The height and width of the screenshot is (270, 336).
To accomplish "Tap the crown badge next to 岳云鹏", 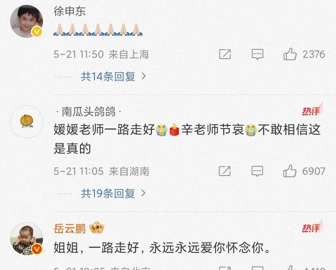I will click(97, 228).
